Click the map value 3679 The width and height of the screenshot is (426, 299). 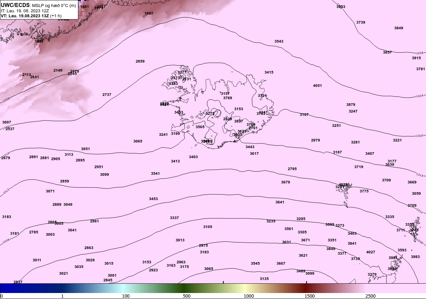pyautogui.click(x=286, y=182)
